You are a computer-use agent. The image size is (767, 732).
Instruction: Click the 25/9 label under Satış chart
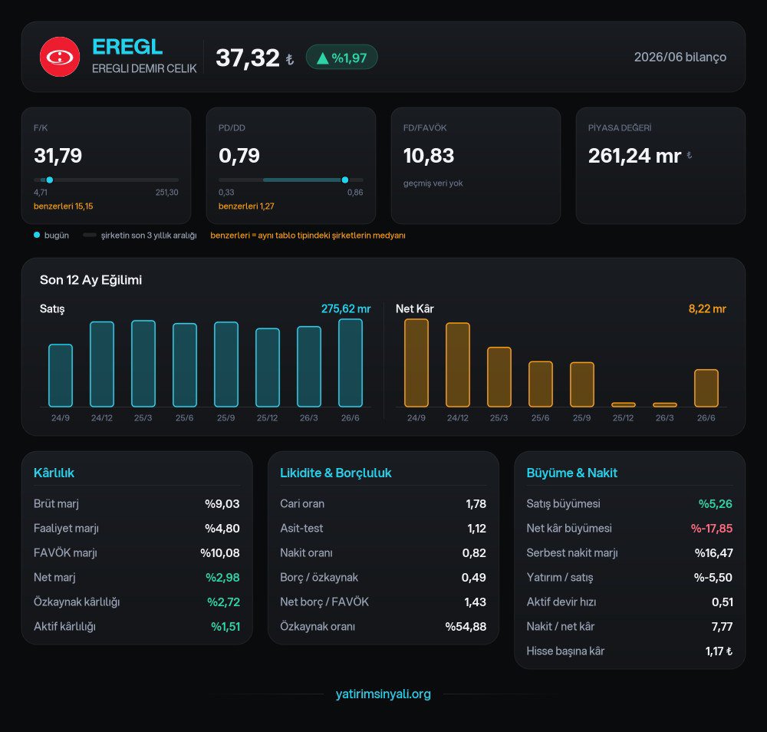click(226, 418)
